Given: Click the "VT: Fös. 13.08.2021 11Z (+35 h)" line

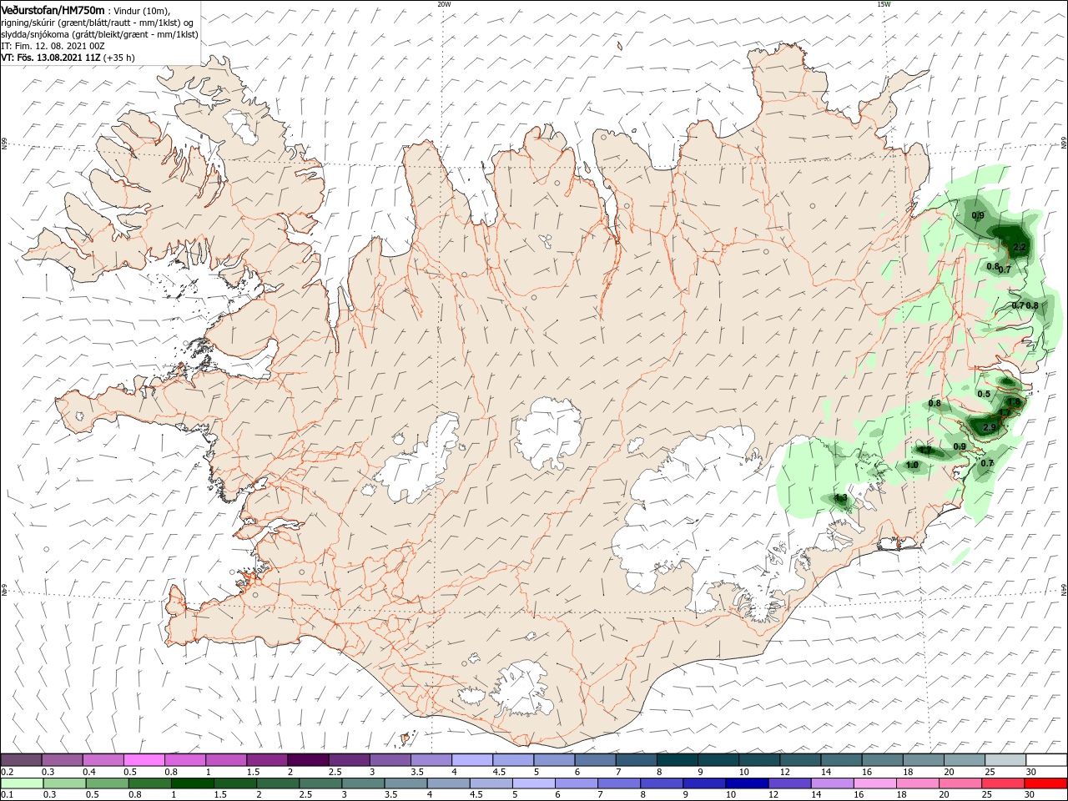Looking at the screenshot, I should (68, 58).
